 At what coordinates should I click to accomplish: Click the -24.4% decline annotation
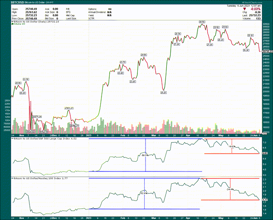click(x=230, y=189)
